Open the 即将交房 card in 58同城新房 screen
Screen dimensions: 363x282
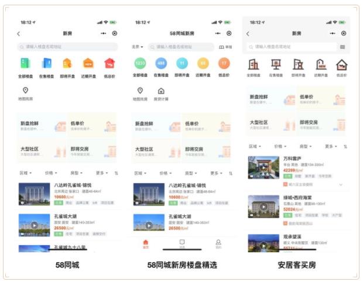coord(207,152)
